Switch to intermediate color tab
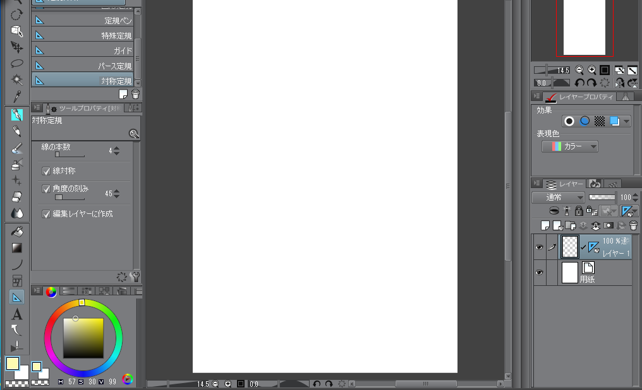642x390 pixels. point(104,291)
